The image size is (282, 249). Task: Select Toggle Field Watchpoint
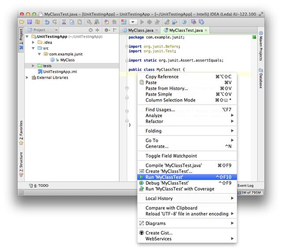click(187, 156)
